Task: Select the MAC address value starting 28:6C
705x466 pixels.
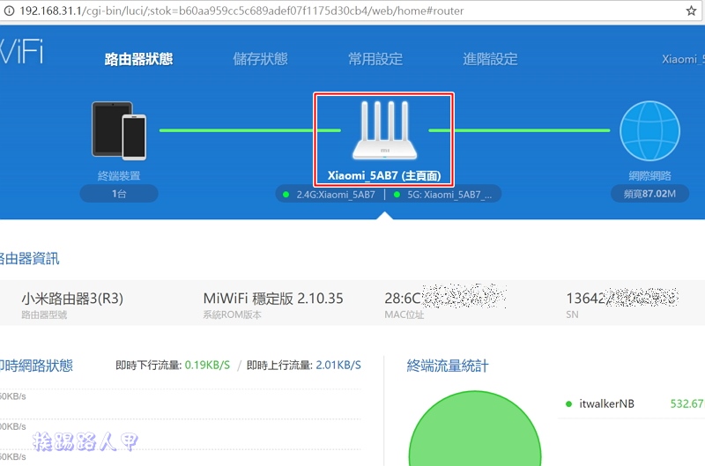Action: [x=445, y=297]
